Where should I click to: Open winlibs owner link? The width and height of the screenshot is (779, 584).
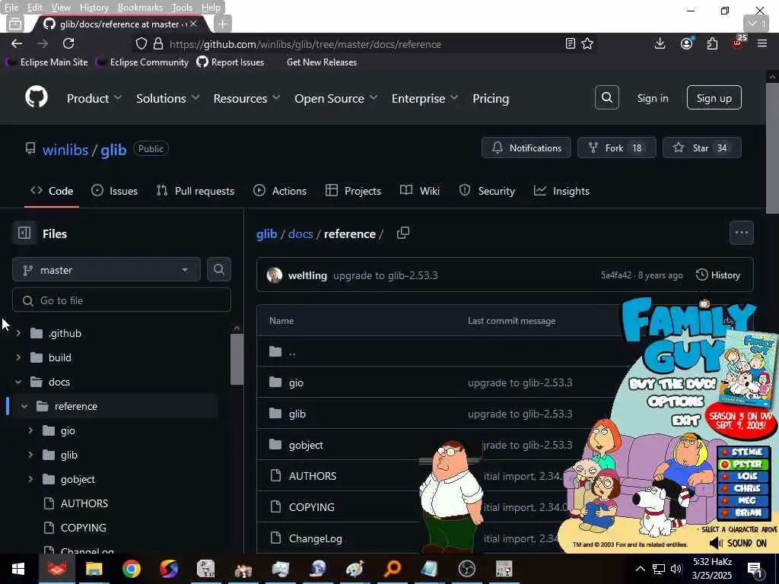[65, 150]
